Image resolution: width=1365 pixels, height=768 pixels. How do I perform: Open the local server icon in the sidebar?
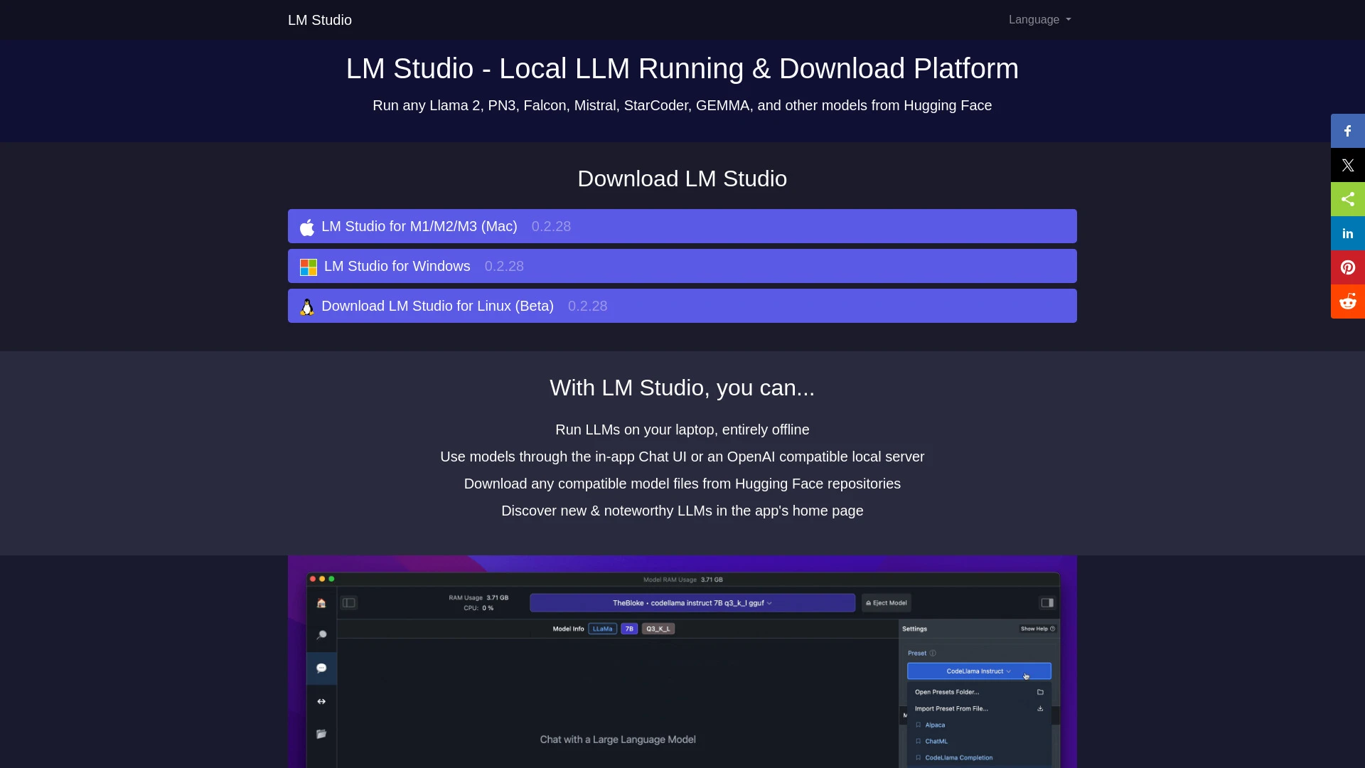[321, 701]
